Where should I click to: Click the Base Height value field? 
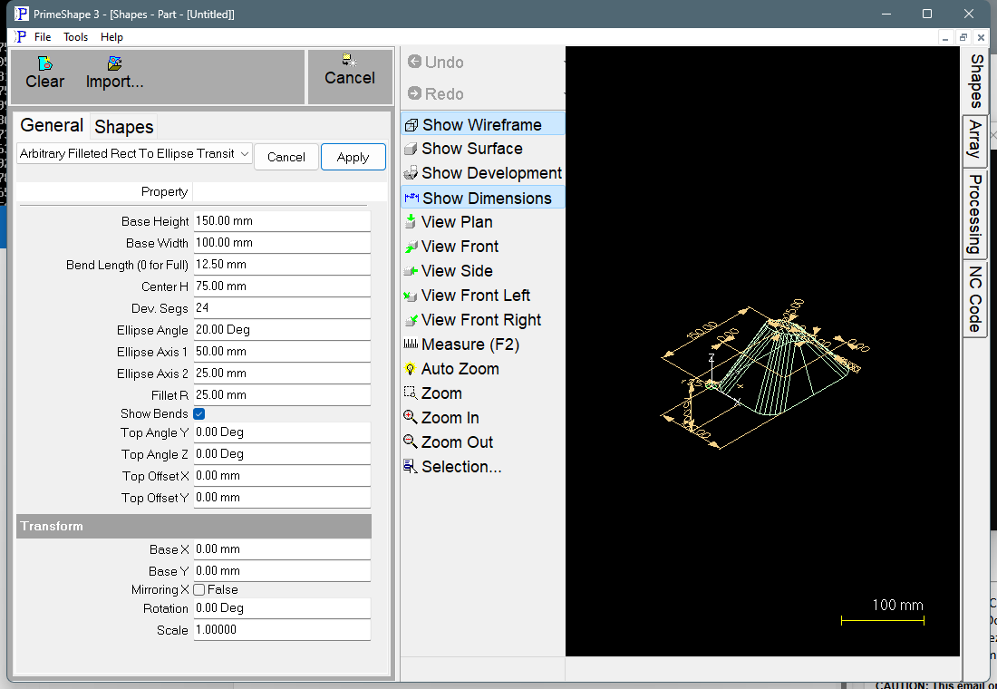pos(282,221)
